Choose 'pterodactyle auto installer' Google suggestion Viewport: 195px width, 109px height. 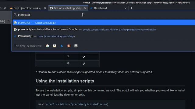click(104, 30)
